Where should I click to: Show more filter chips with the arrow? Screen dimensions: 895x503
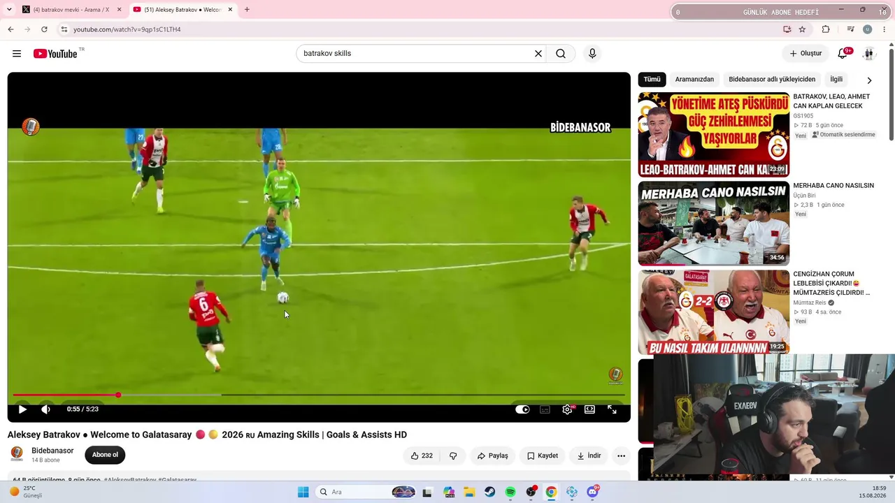869,80
